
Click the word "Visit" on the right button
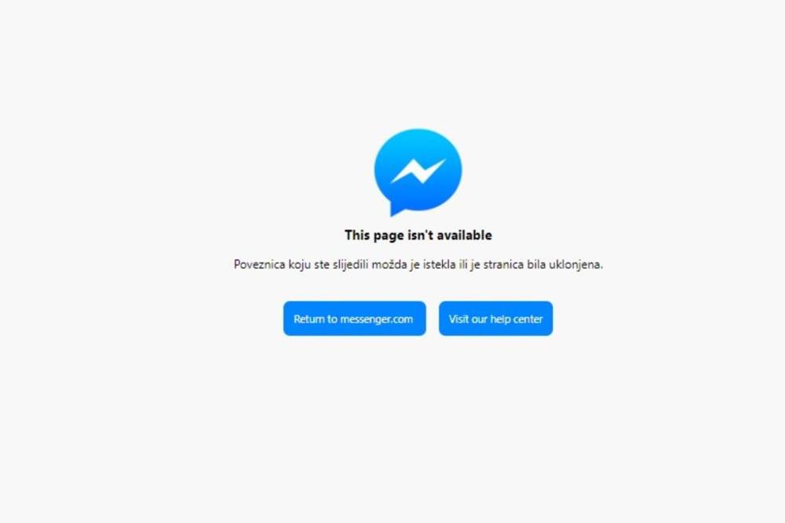tap(458, 319)
